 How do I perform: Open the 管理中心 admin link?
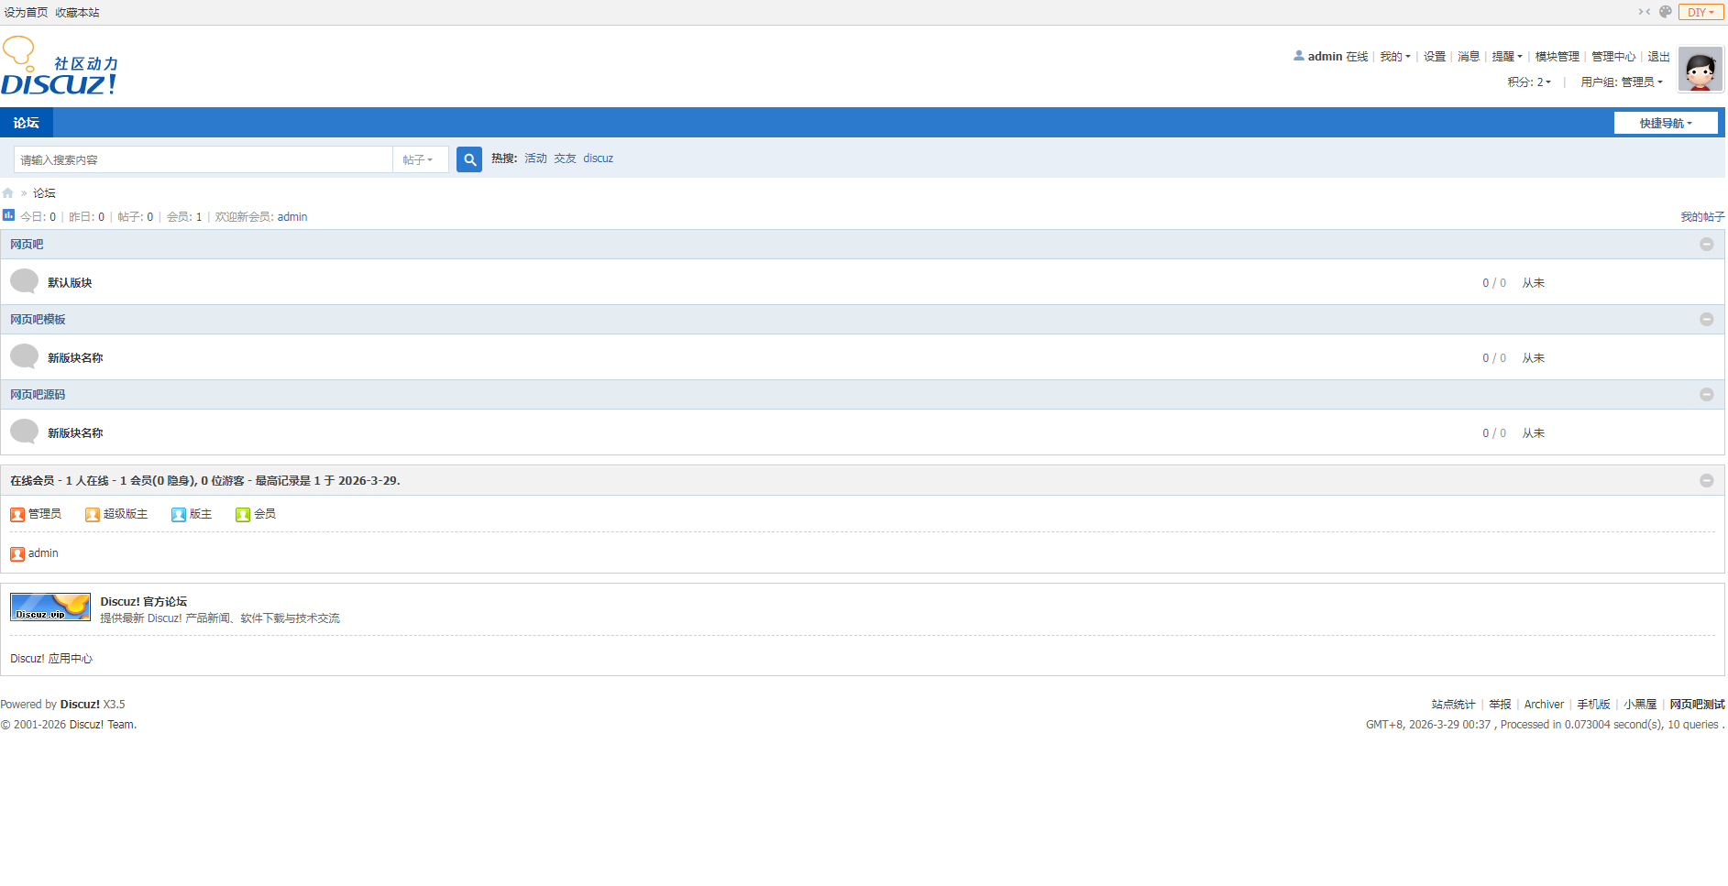1612,57
